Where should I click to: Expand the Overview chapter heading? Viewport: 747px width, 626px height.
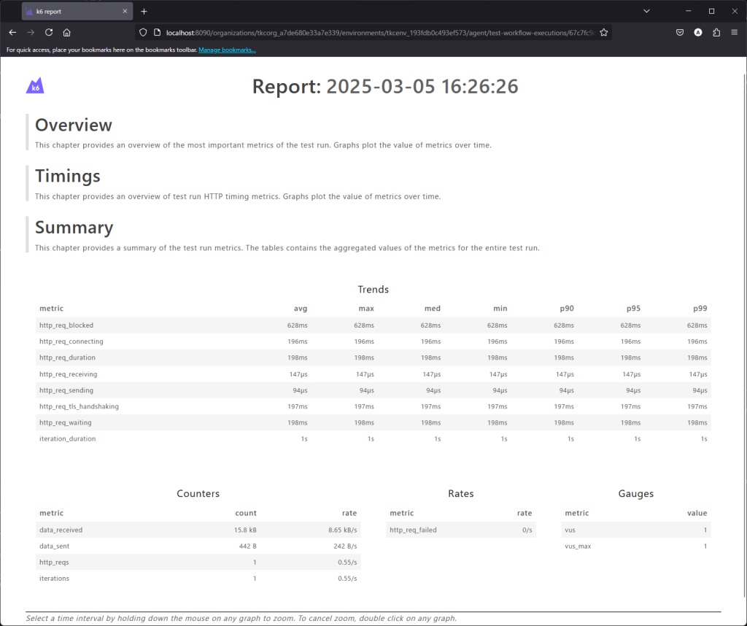74,125
